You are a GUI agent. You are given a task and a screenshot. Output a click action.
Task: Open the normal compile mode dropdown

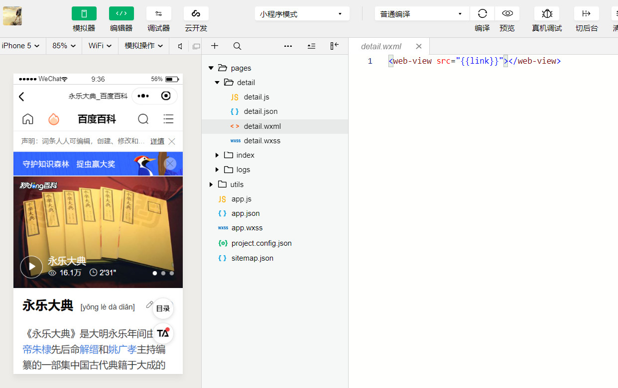tap(422, 14)
